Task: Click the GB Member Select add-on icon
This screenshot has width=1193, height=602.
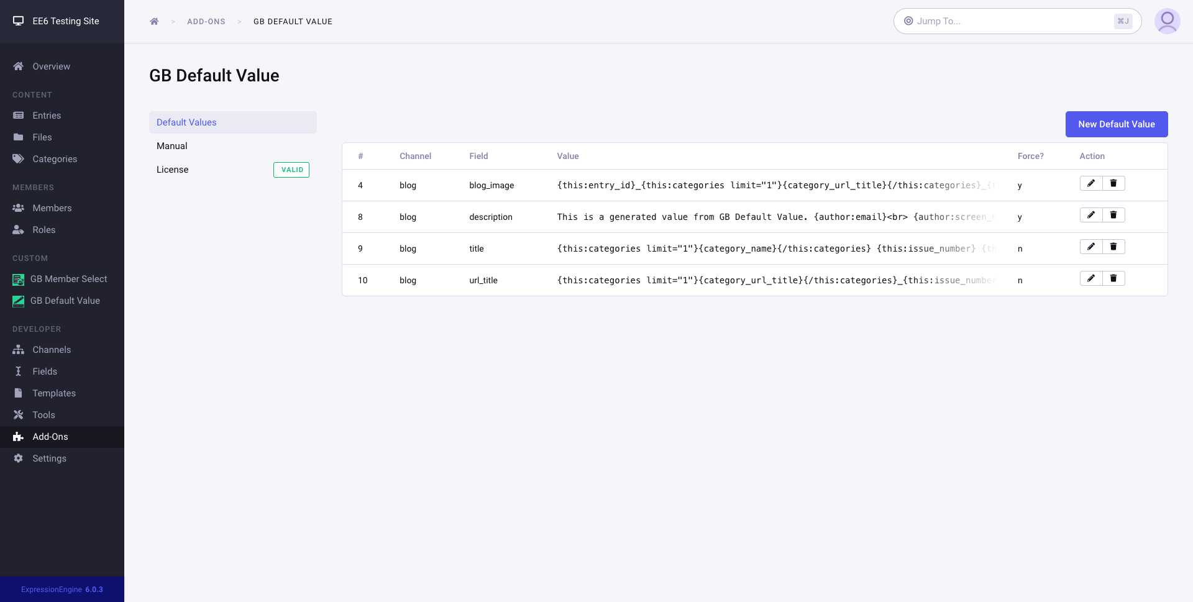Action: 19,280
